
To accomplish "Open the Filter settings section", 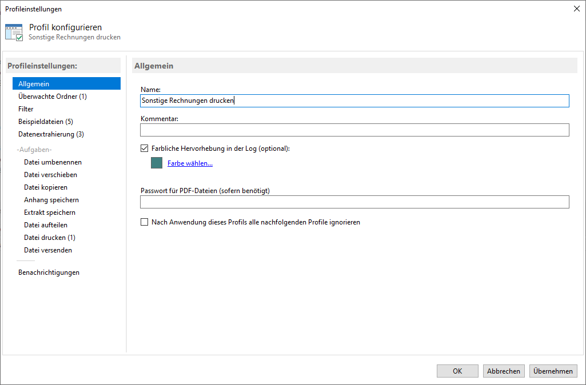I will [x=26, y=109].
